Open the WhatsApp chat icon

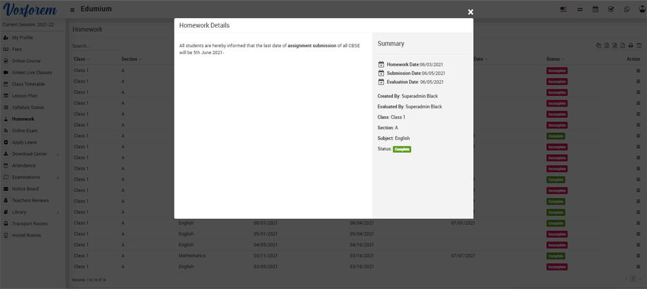pos(626,10)
